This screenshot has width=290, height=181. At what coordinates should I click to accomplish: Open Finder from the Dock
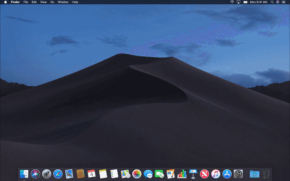coord(24,174)
